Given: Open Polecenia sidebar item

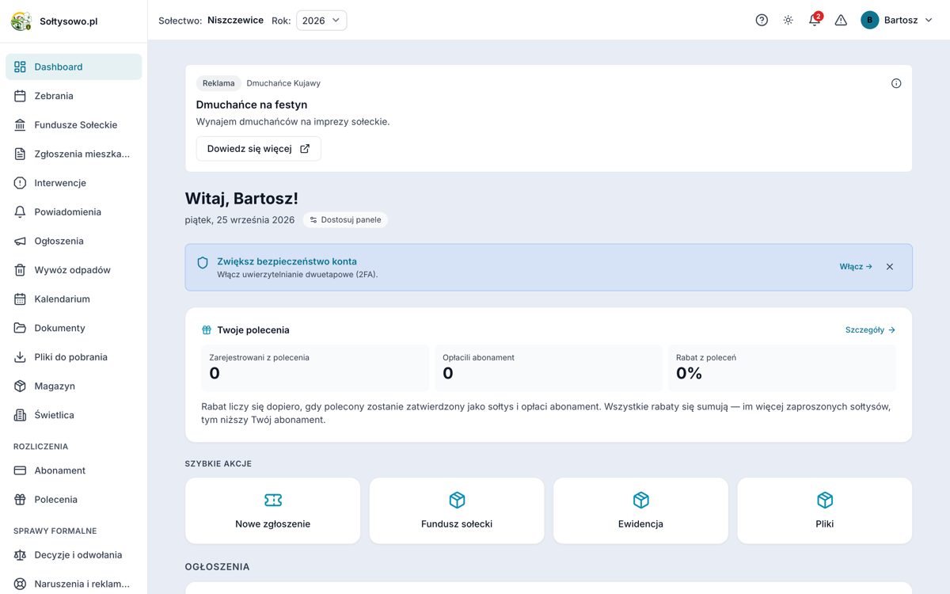Looking at the screenshot, I should click(74, 500).
